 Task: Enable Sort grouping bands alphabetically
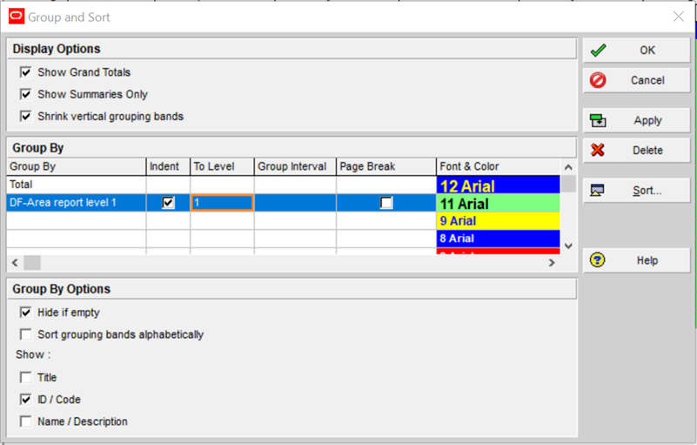pyautogui.click(x=26, y=334)
